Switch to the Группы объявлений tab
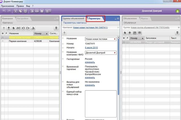 (73, 18)
